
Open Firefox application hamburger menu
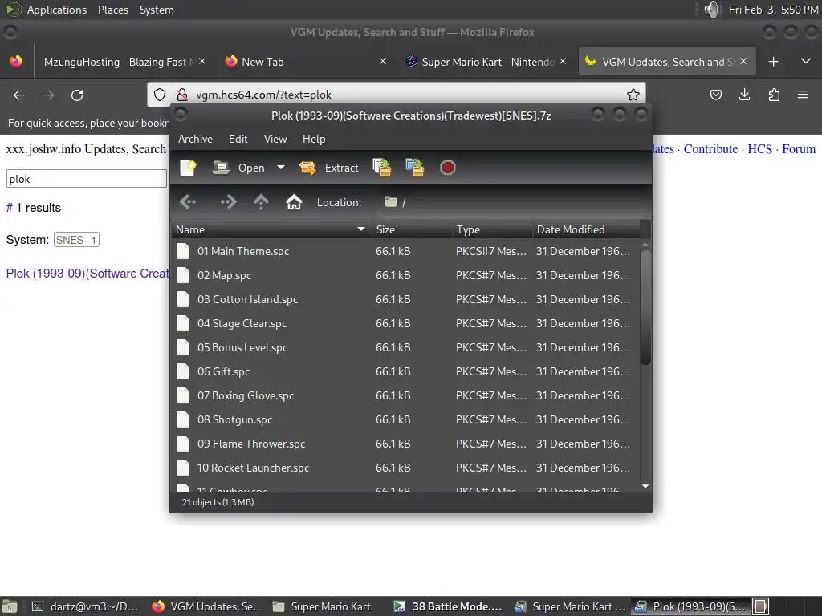coord(803,95)
